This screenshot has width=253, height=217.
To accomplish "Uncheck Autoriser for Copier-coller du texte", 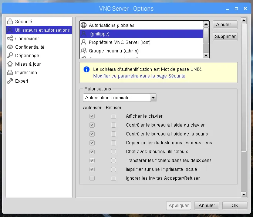I will (92, 142).
